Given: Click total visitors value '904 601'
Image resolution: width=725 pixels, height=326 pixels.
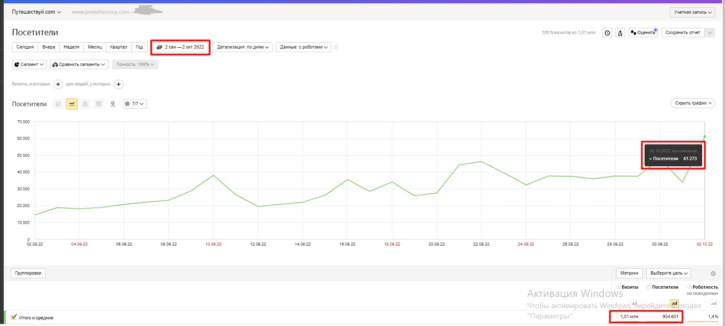Looking at the screenshot, I should [x=670, y=317].
